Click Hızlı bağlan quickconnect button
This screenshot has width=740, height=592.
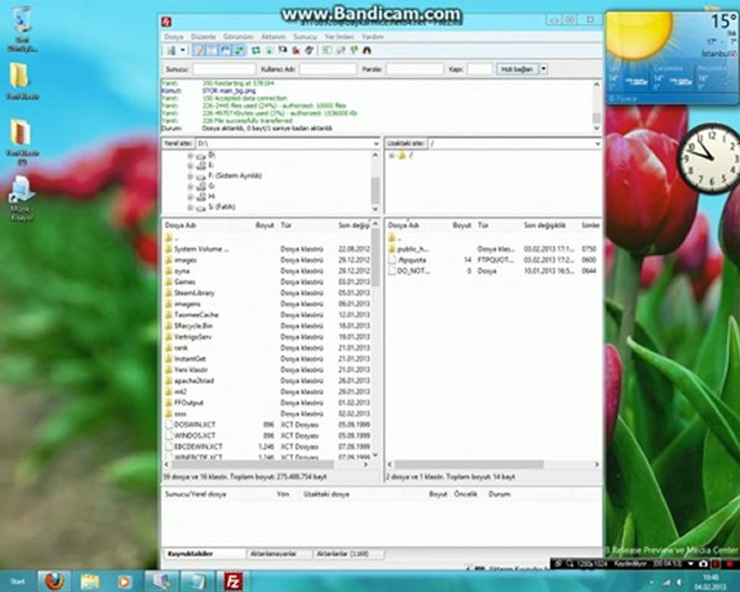tap(517, 69)
